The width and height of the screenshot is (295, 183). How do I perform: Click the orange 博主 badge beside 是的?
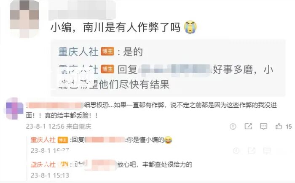(x=107, y=51)
